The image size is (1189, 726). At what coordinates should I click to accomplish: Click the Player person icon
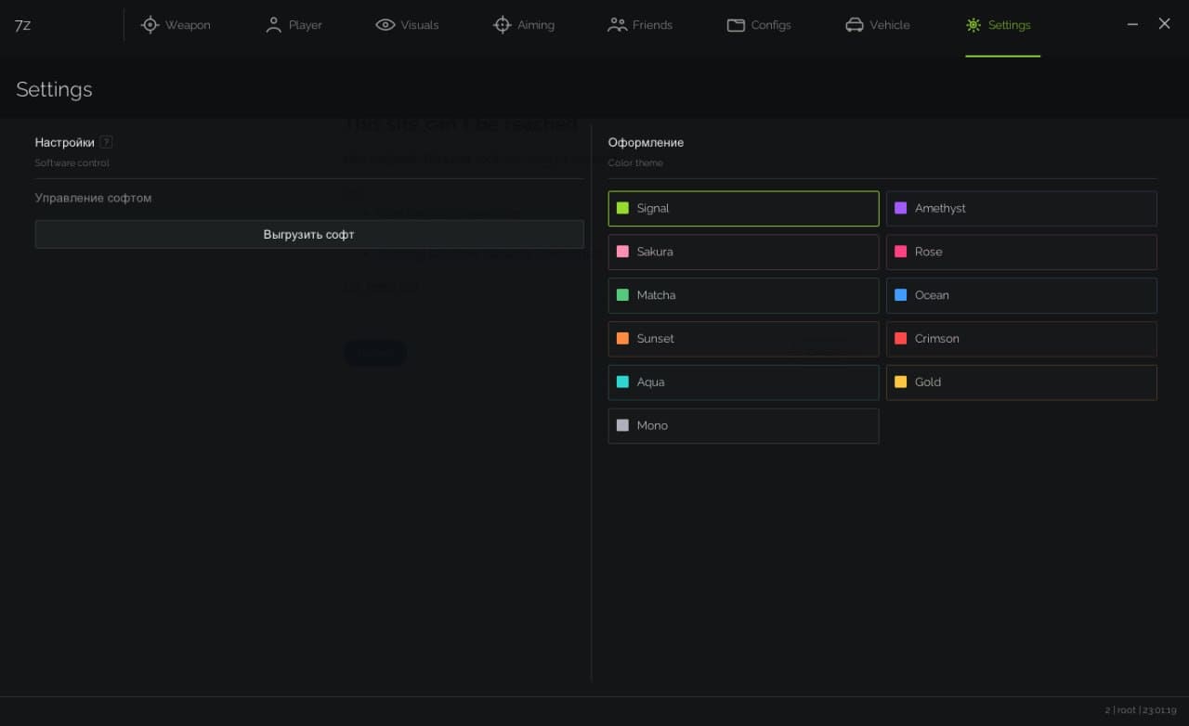[273, 25]
